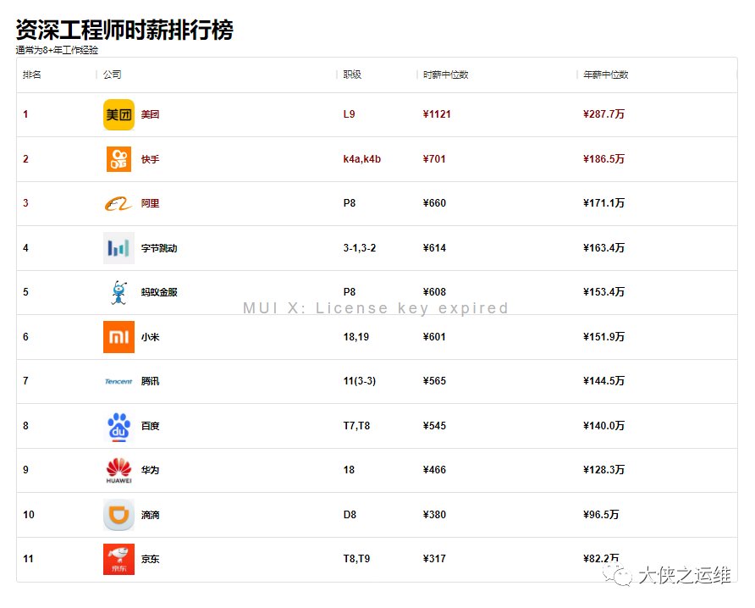
Task: Sort by the 排名 column header
Action: 32,75
